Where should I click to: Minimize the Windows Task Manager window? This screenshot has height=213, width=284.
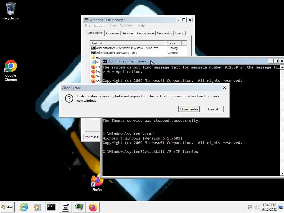click(178, 20)
